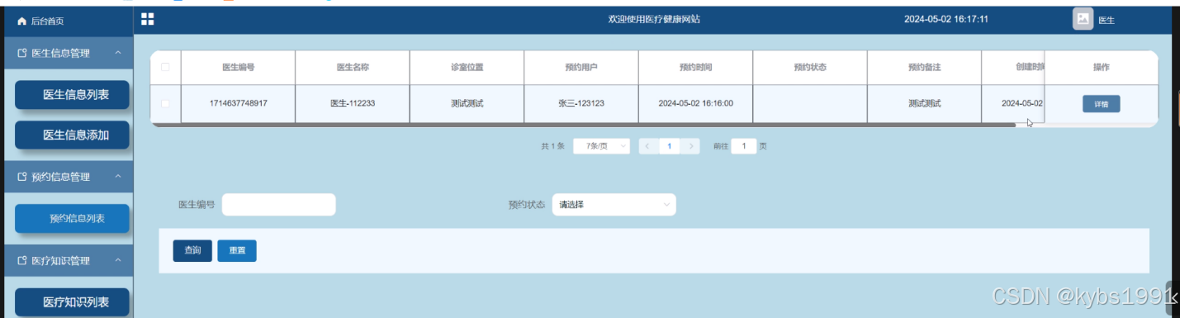The image size is (1180, 318).
Task: Click the doctor avatar image icon
Action: (x=1083, y=18)
